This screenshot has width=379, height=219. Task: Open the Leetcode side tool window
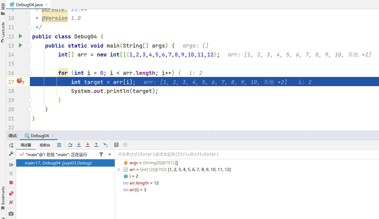[3, 32]
